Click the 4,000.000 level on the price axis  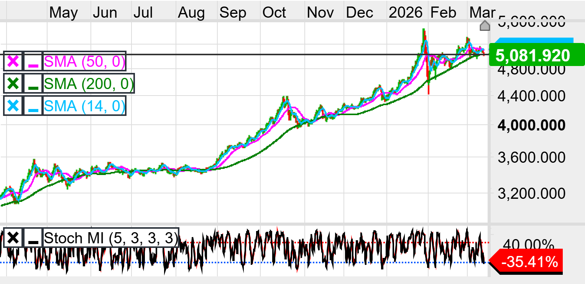[531, 125]
